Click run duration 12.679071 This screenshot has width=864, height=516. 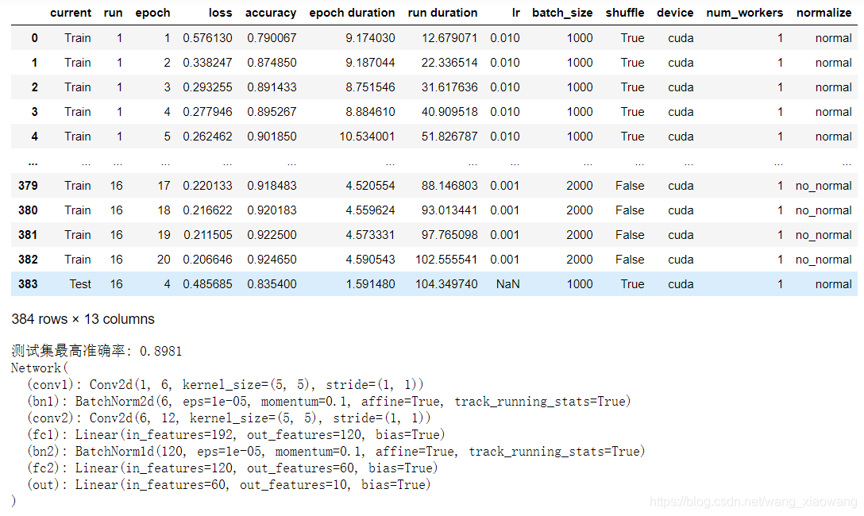(449, 38)
